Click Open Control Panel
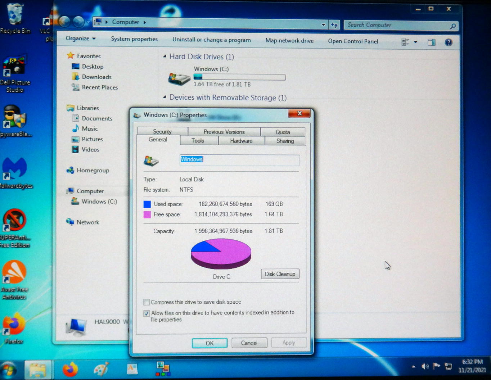The width and height of the screenshot is (491, 380). pos(353,41)
